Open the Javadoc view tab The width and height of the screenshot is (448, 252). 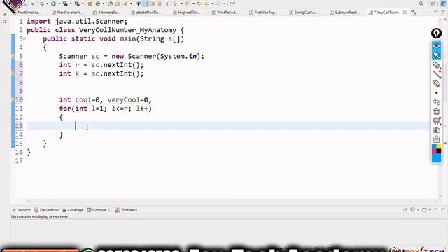pyautogui.click(x=22, y=210)
